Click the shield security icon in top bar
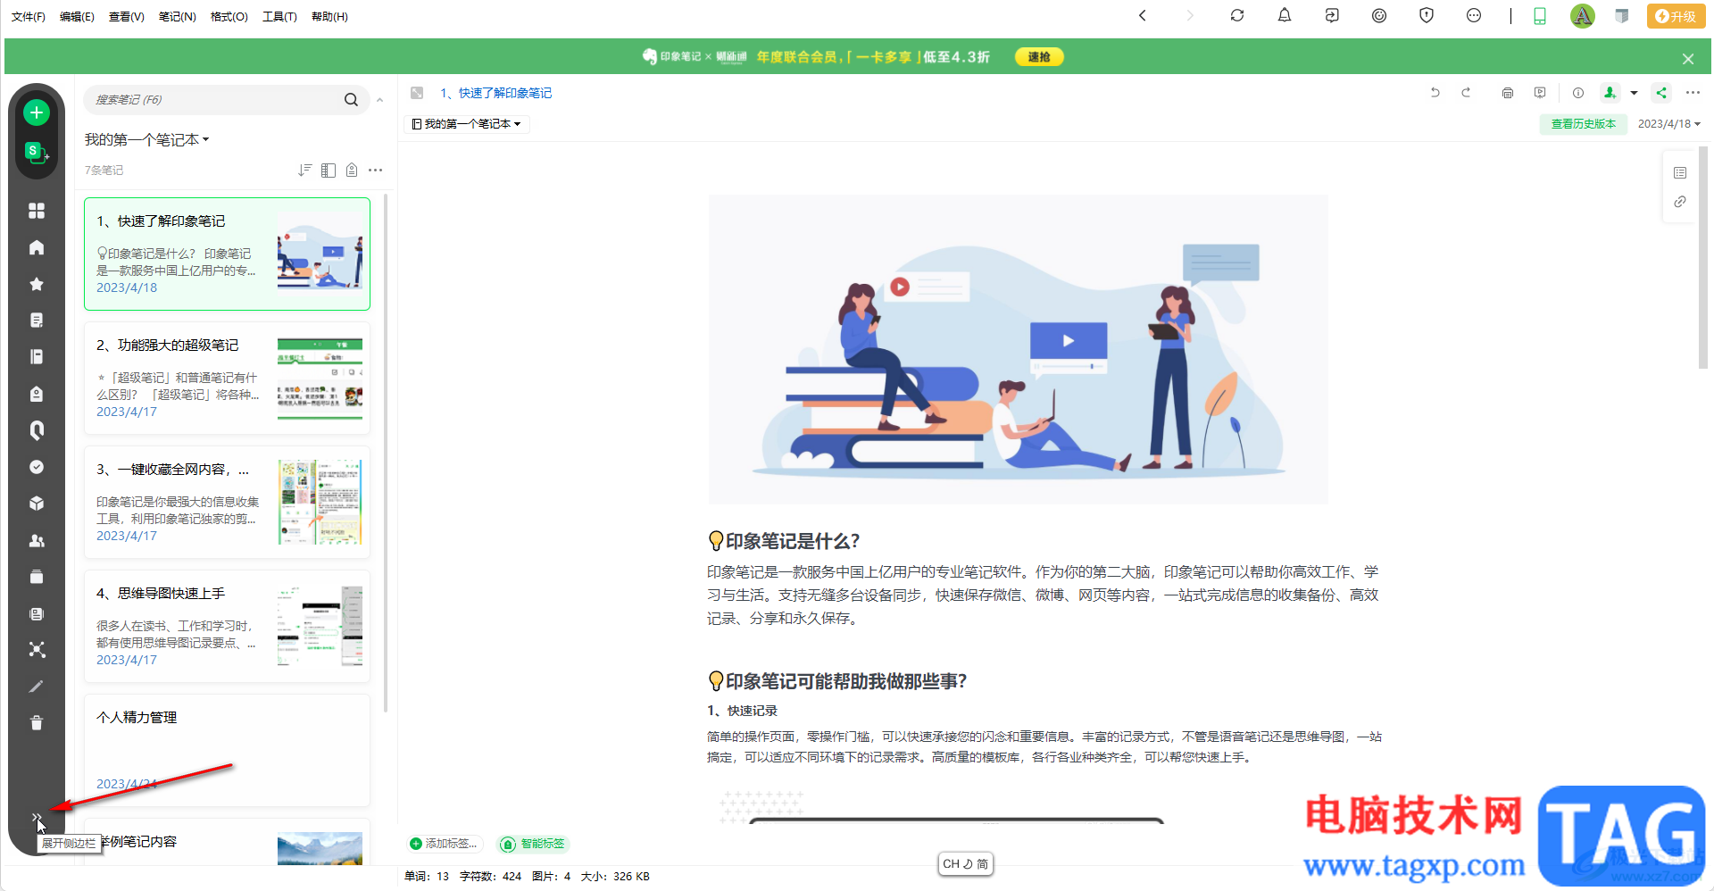This screenshot has height=891, width=1714. pos(1427,16)
